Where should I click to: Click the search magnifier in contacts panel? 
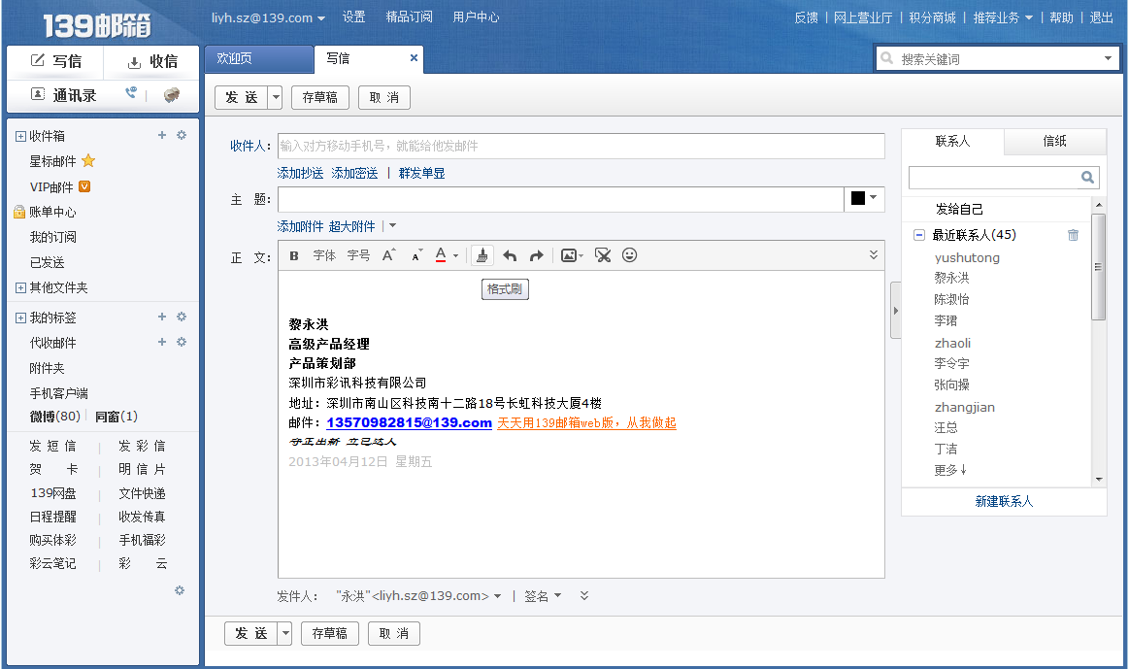coord(1087,178)
